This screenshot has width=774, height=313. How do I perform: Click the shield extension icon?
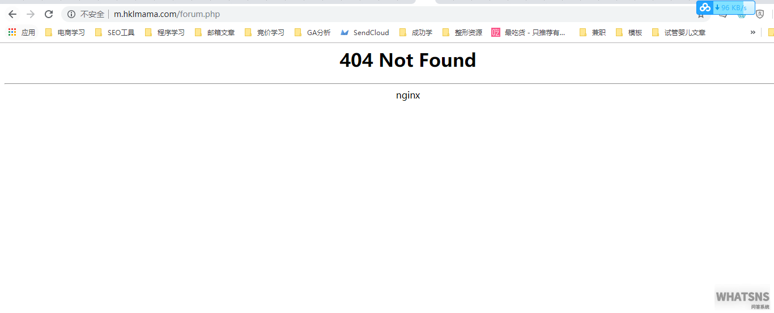[x=760, y=14]
